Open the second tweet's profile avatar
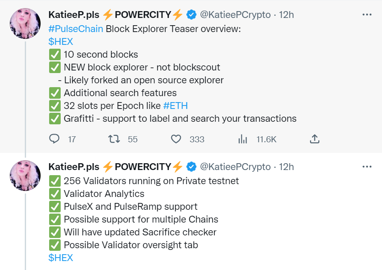The width and height of the screenshot is (382, 270). tap(25, 176)
